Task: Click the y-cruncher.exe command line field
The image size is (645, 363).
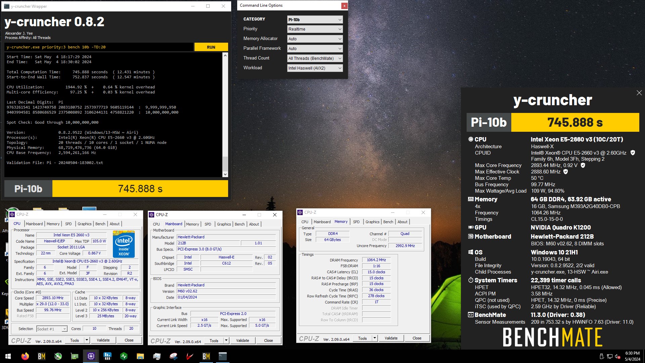Action: [99, 47]
